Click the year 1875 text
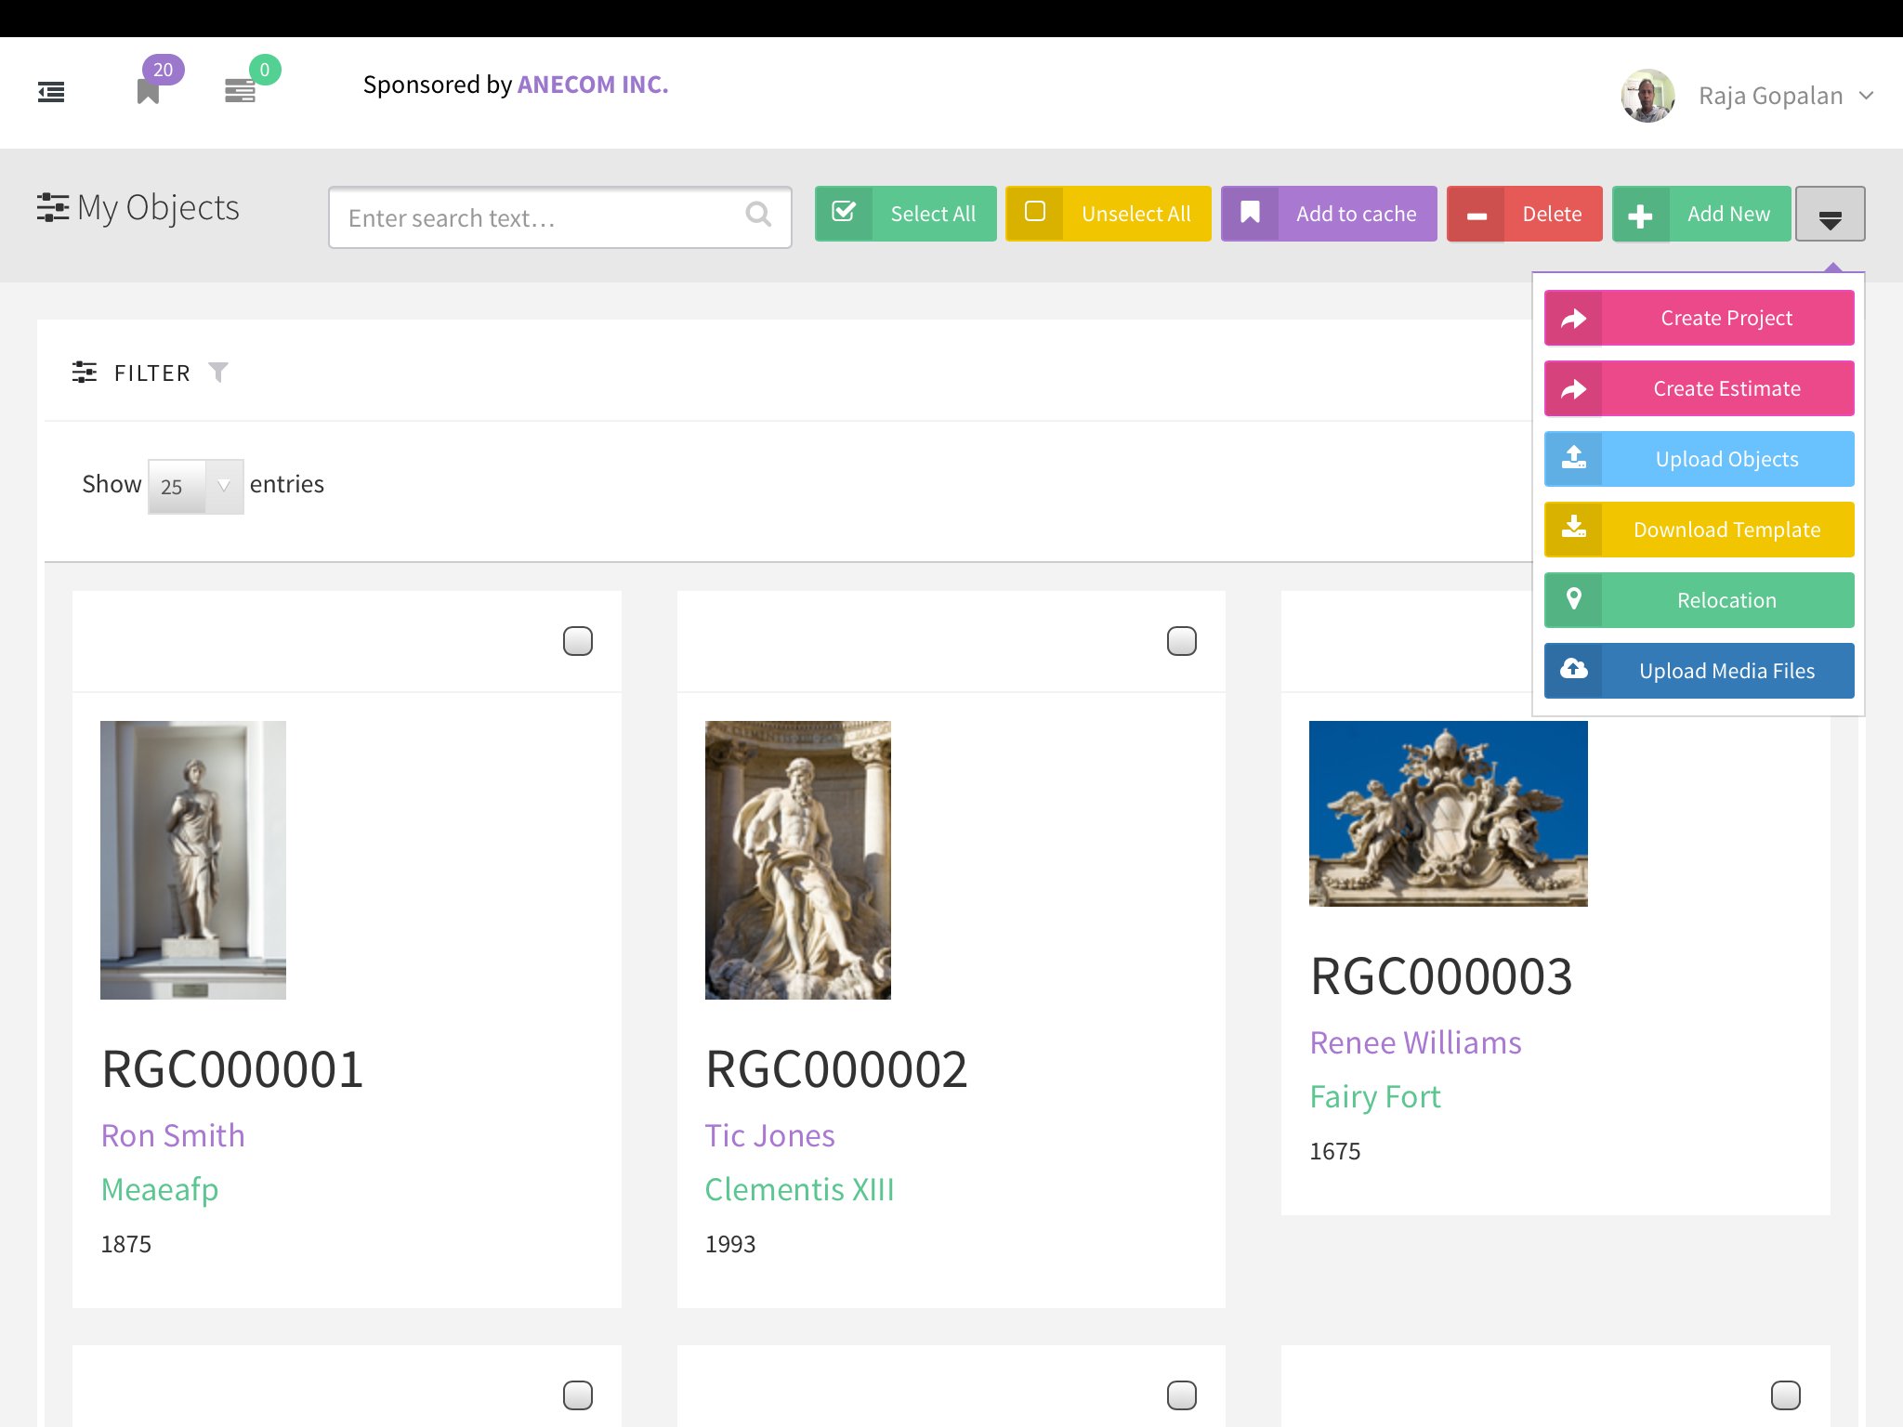The height and width of the screenshot is (1427, 1903). coord(126,1244)
